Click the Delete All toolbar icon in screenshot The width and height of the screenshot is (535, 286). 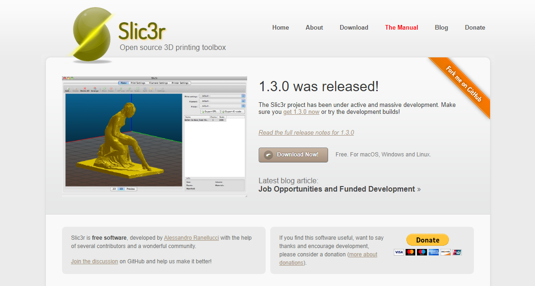pyautogui.click(x=85, y=89)
